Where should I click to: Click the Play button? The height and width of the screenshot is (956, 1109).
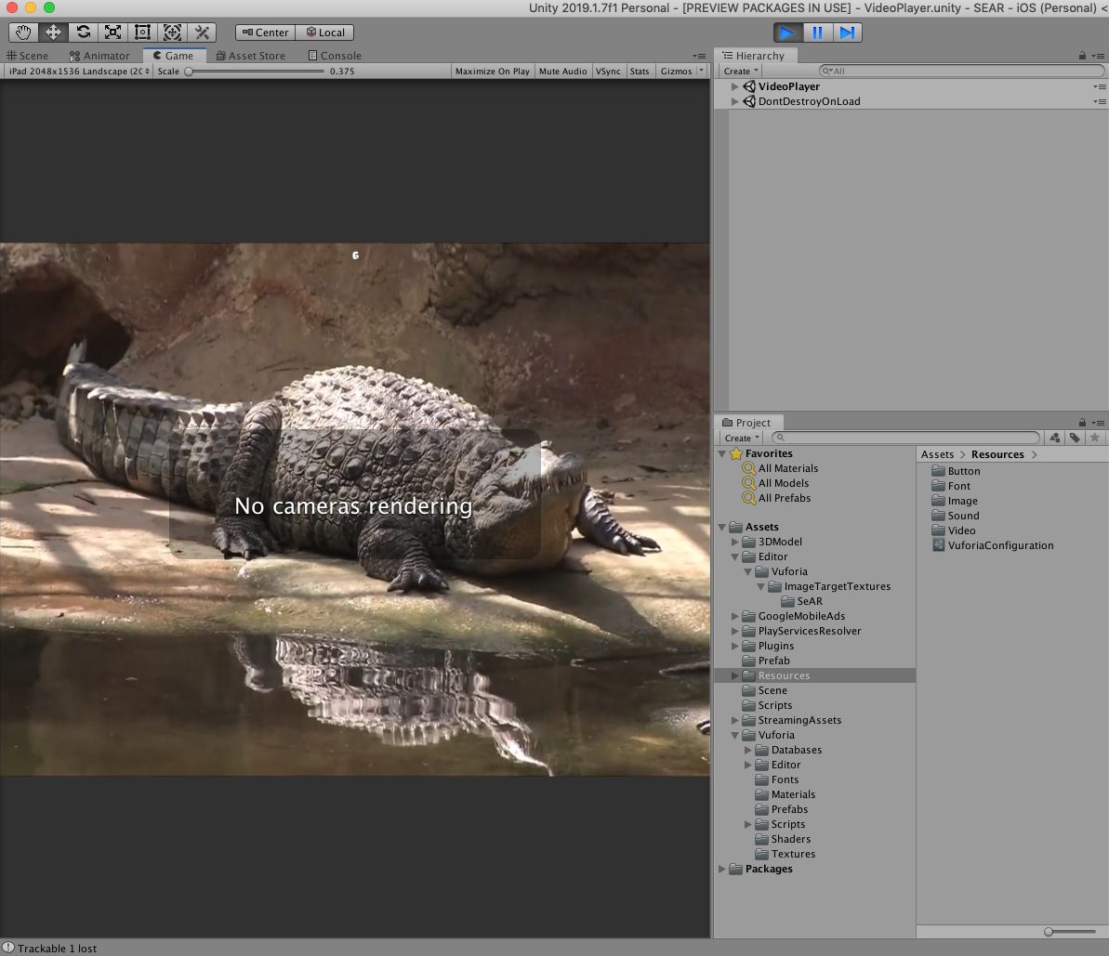click(x=786, y=33)
